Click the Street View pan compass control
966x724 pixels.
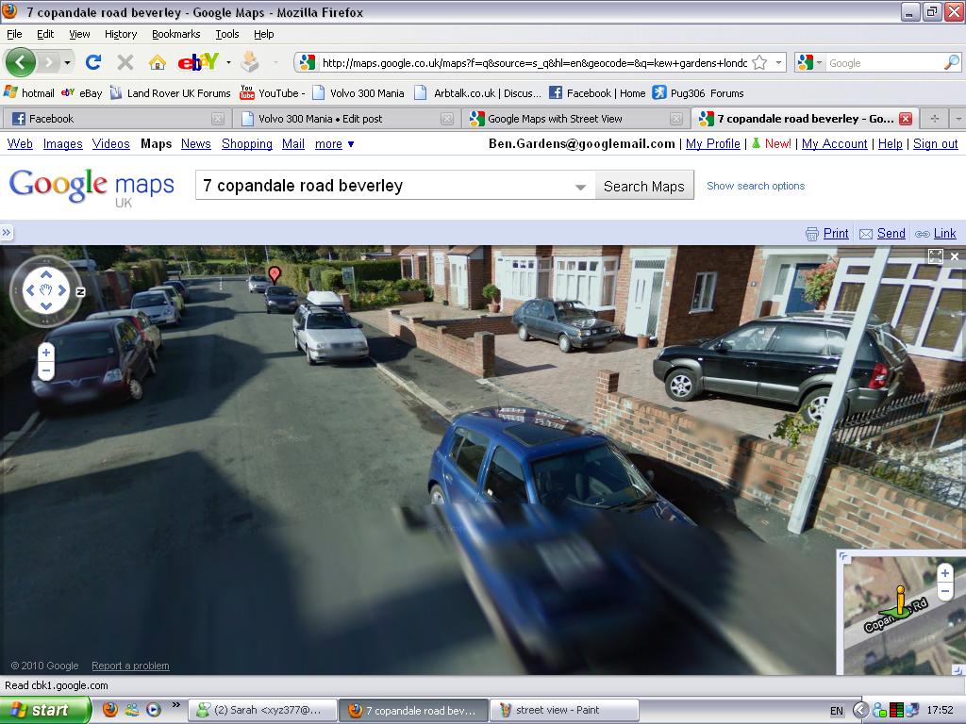pyautogui.click(x=45, y=290)
